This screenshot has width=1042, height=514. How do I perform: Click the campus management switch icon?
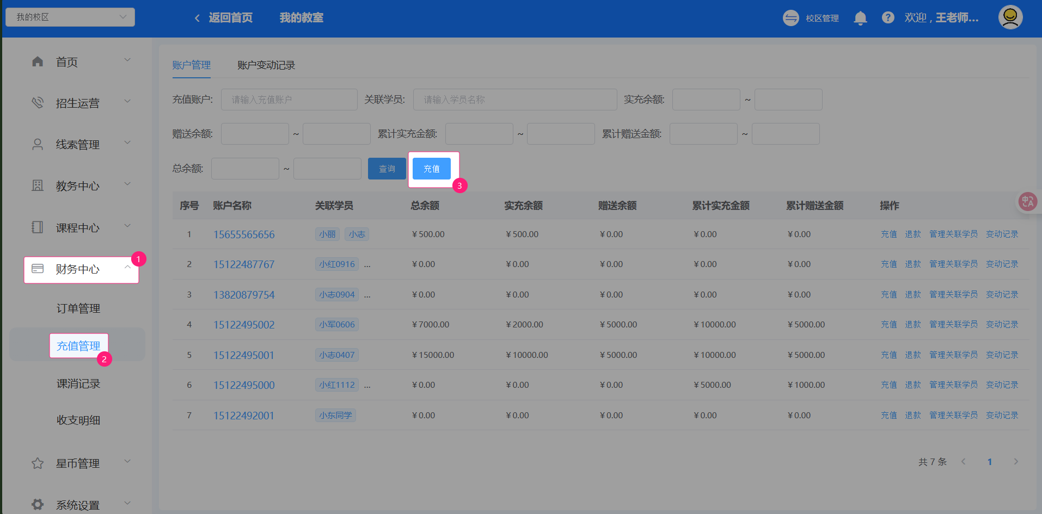[x=790, y=18]
